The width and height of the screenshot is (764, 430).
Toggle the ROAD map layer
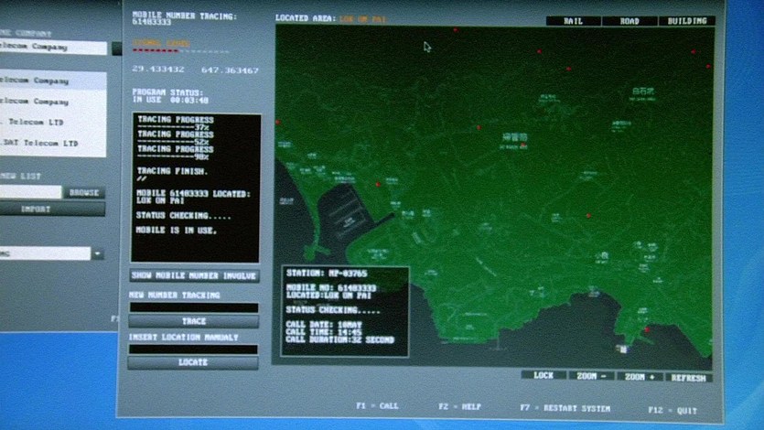pos(629,21)
